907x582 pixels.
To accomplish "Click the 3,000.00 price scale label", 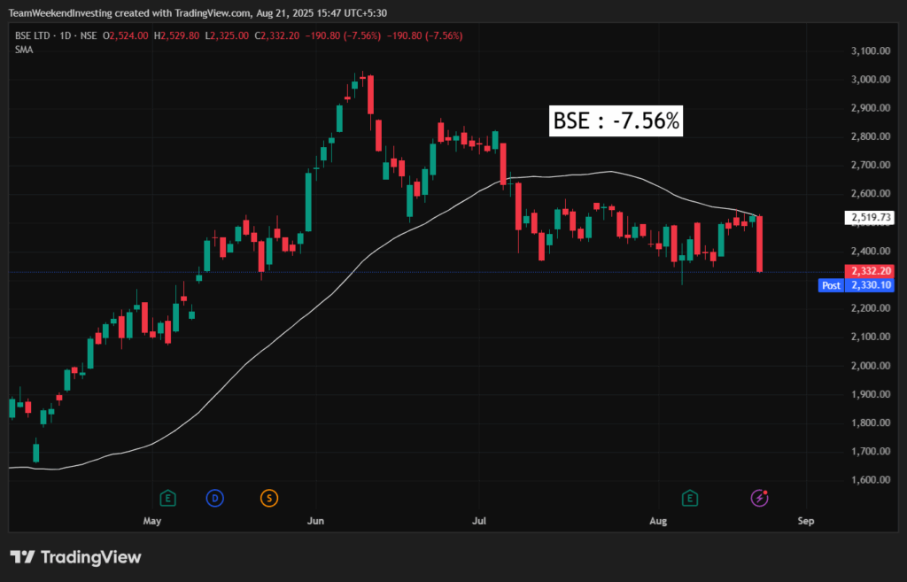I will click(871, 79).
